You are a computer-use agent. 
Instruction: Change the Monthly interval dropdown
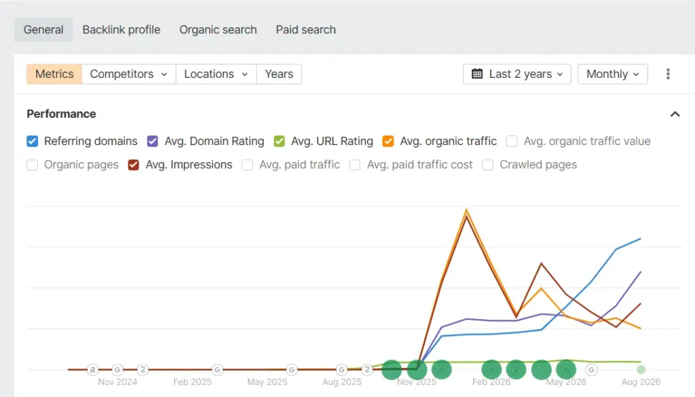point(613,74)
